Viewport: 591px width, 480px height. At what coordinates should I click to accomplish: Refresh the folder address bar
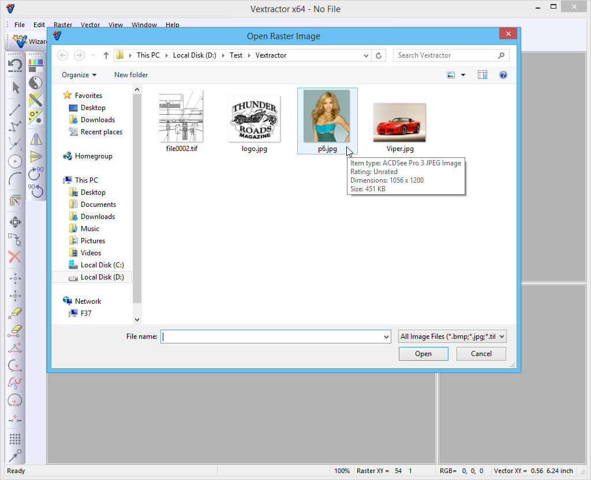[379, 55]
